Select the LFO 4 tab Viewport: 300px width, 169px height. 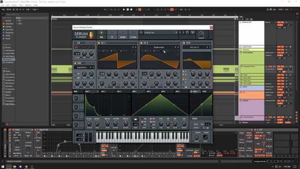click(177, 92)
